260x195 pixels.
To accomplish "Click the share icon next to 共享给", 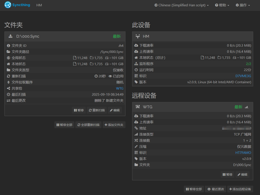I will pos(8,88).
